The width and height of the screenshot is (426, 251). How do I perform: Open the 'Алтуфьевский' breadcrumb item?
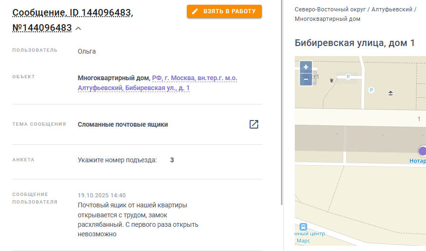click(392, 9)
